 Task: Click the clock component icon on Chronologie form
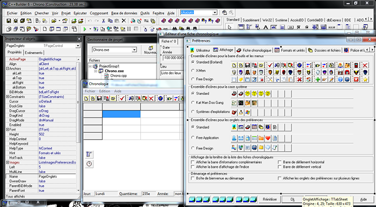coord(89,164)
